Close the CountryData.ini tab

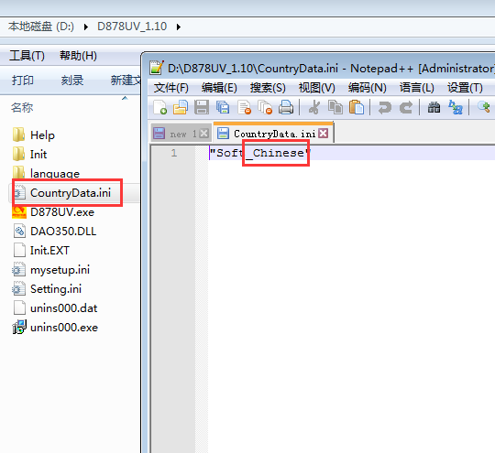(x=323, y=134)
